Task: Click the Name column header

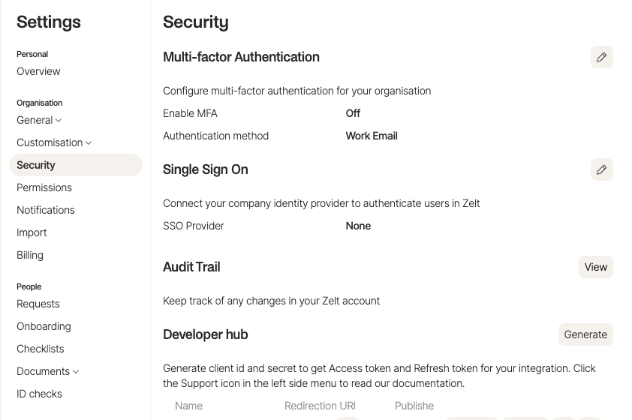Action: pos(189,406)
